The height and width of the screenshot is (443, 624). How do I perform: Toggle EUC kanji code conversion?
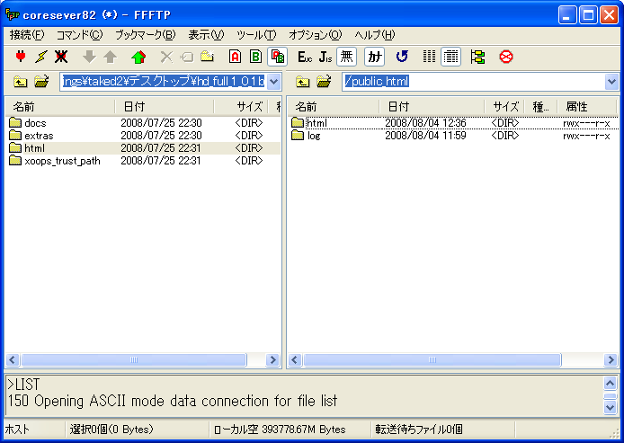pyautogui.click(x=305, y=57)
